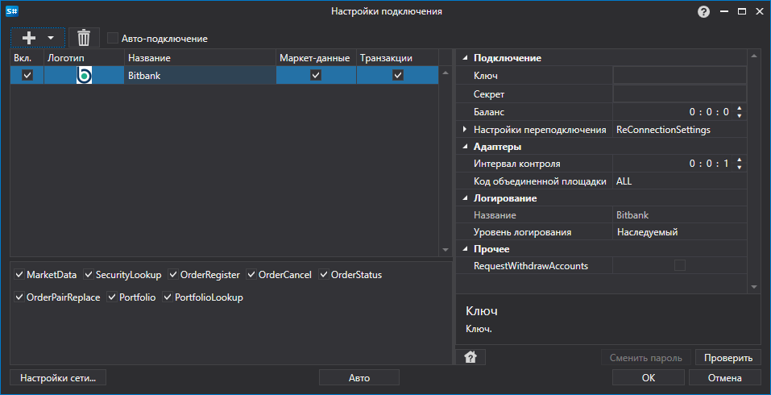Image resolution: width=771 pixels, height=395 pixels.
Task: Collapse the Прочее section
Action: click(465, 249)
